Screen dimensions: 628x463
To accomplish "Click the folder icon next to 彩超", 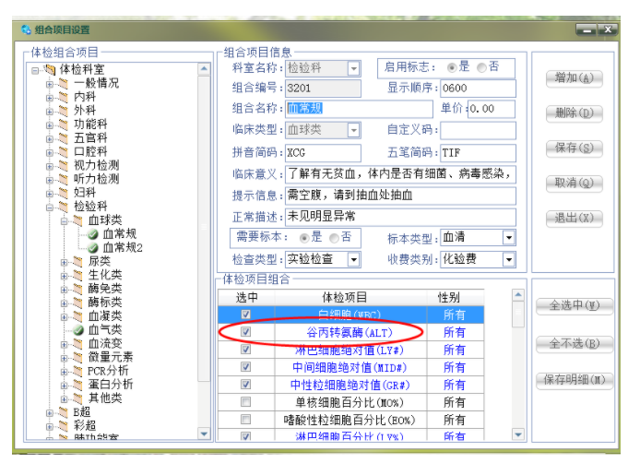I will (x=64, y=425).
